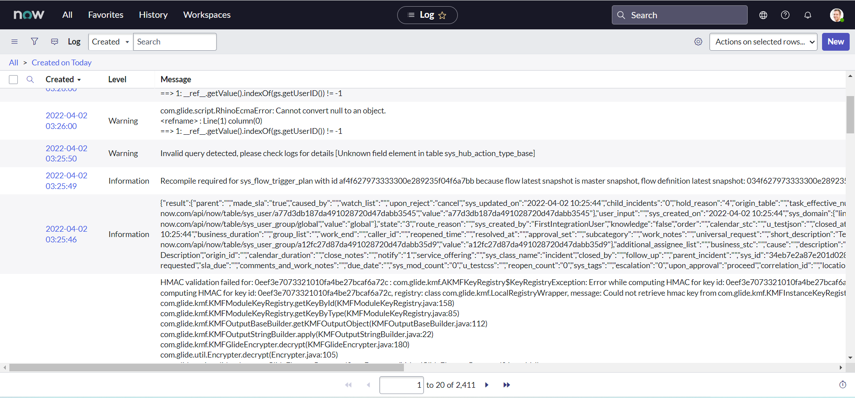The width and height of the screenshot is (855, 398).
Task: Open the 2022-04-02 03:26:00 record
Action: coord(66,121)
